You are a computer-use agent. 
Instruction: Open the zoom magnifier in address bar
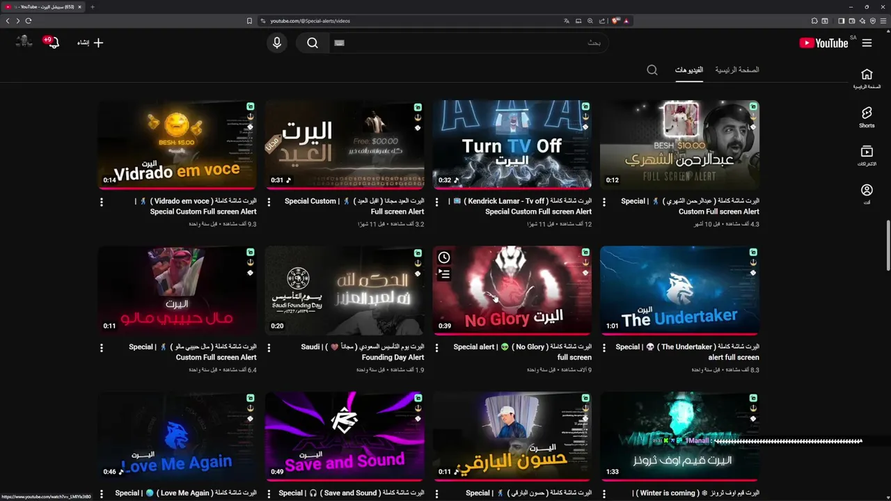(590, 21)
